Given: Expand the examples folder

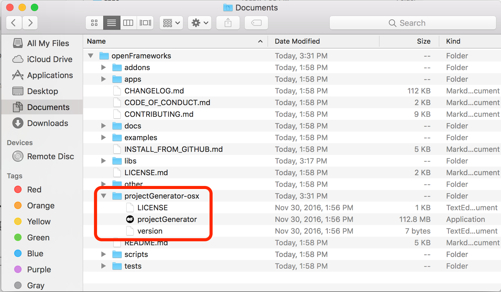Looking at the screenshot, I should point(104,137).
